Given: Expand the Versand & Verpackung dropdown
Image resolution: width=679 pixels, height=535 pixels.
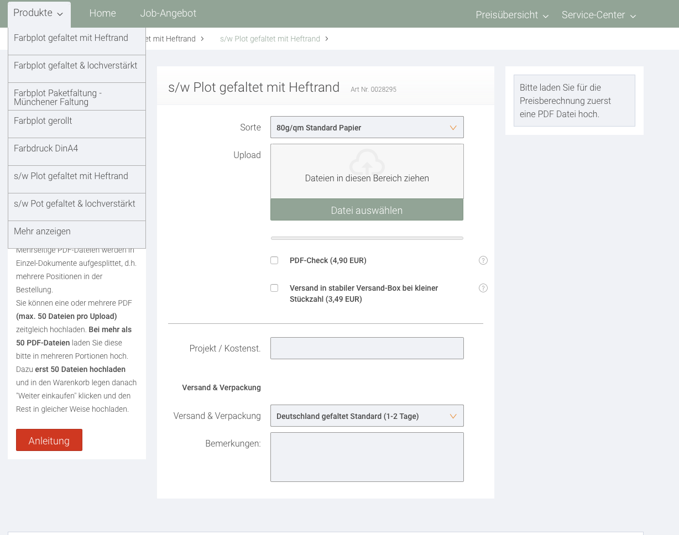Looking at the screenshot, I should (x=367, y=416).
